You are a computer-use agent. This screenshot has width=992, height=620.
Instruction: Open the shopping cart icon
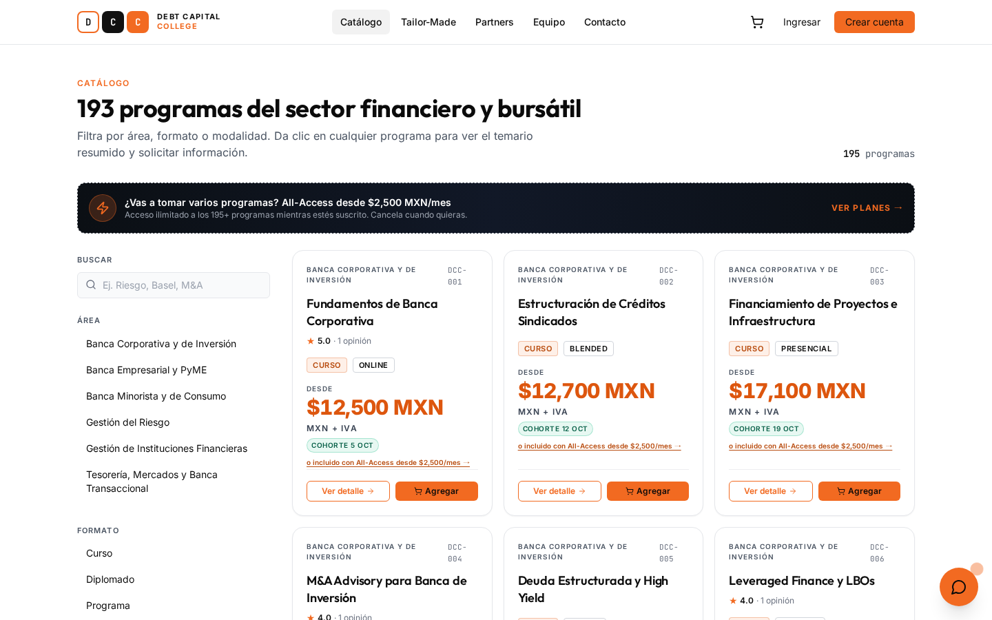coord(757,22)
